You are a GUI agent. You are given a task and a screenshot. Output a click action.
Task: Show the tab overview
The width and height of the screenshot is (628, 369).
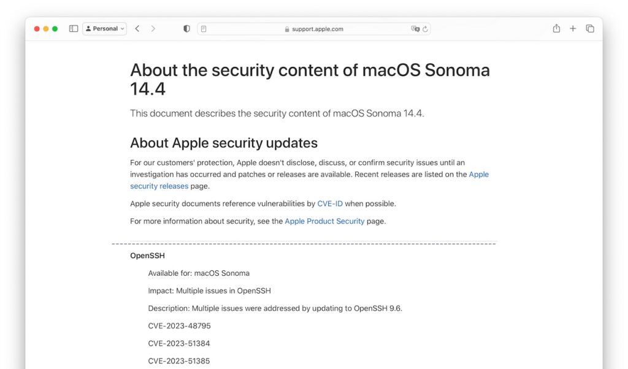pos(589,28)
